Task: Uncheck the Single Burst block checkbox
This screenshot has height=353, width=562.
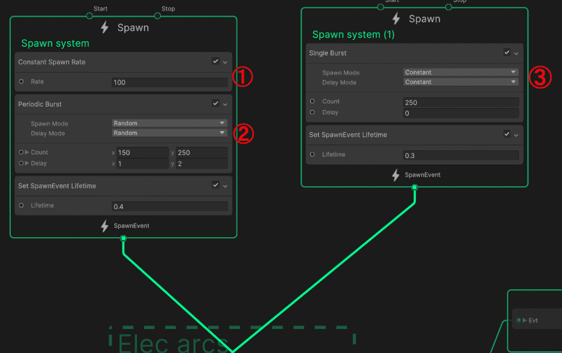Action: coord(506,53)
